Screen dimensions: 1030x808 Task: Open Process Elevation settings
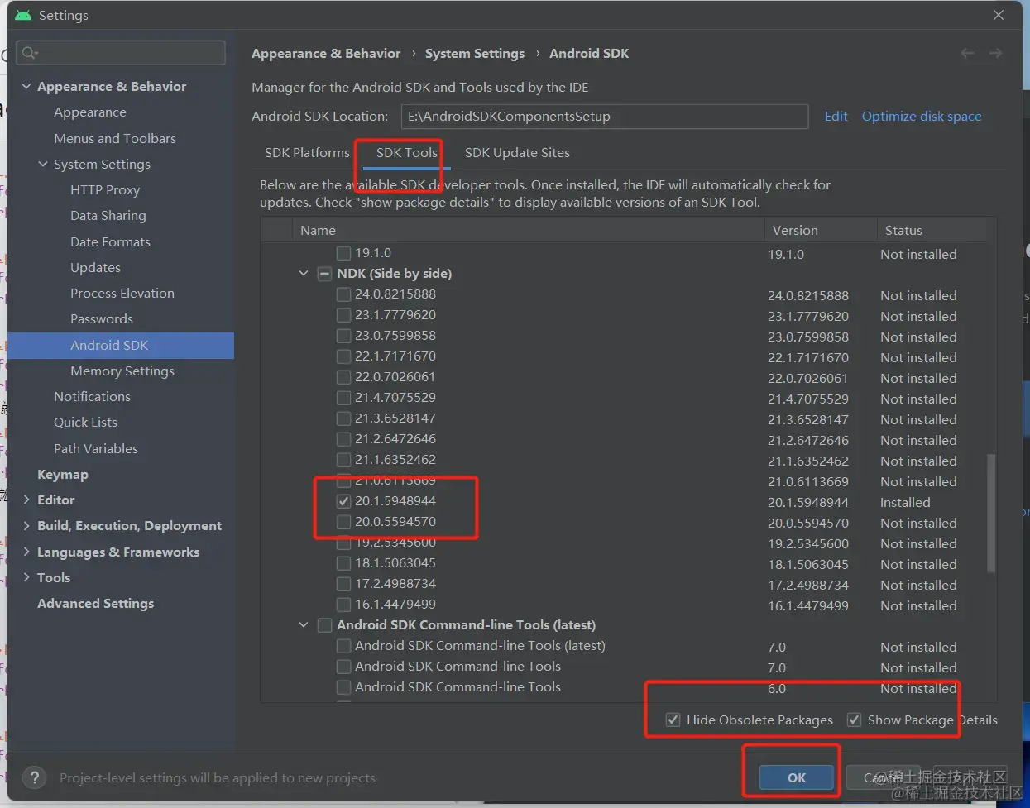point(122,293)
